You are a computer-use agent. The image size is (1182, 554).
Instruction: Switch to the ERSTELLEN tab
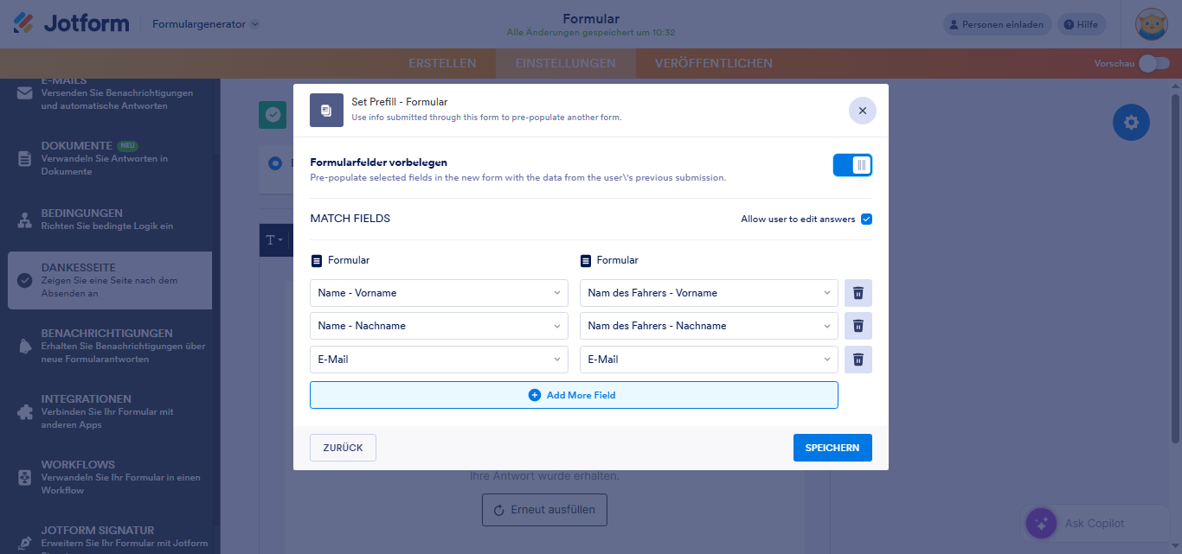tap(442, 63)
